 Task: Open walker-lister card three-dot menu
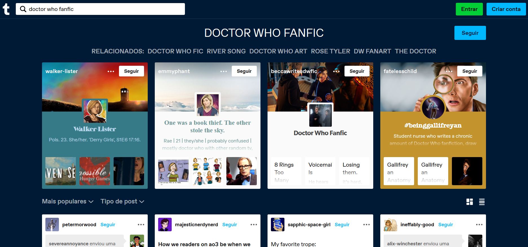coord(111,71)
